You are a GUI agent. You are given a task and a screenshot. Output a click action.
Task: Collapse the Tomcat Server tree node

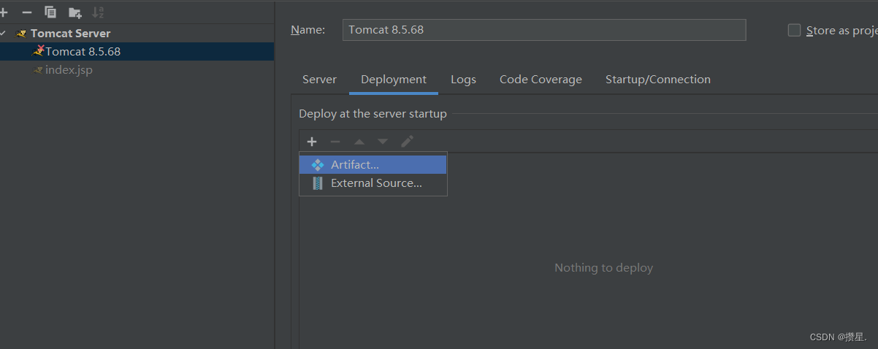click(x=4, y=34)
